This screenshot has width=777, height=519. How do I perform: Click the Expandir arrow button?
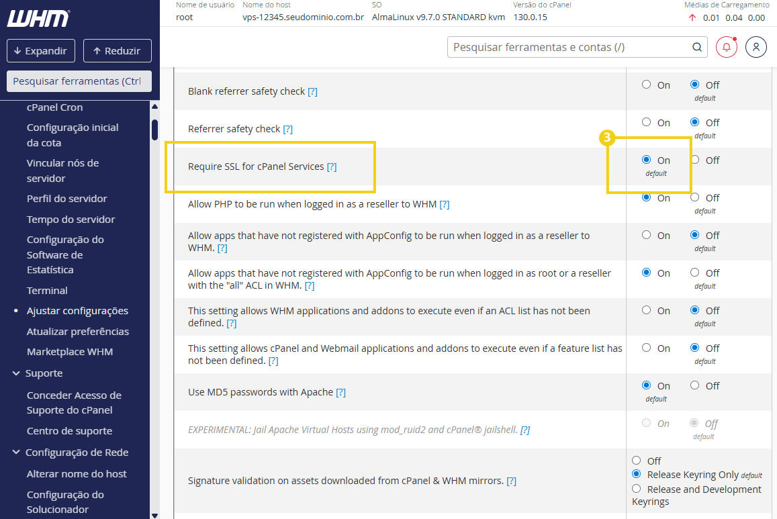[x=40, y=50]
